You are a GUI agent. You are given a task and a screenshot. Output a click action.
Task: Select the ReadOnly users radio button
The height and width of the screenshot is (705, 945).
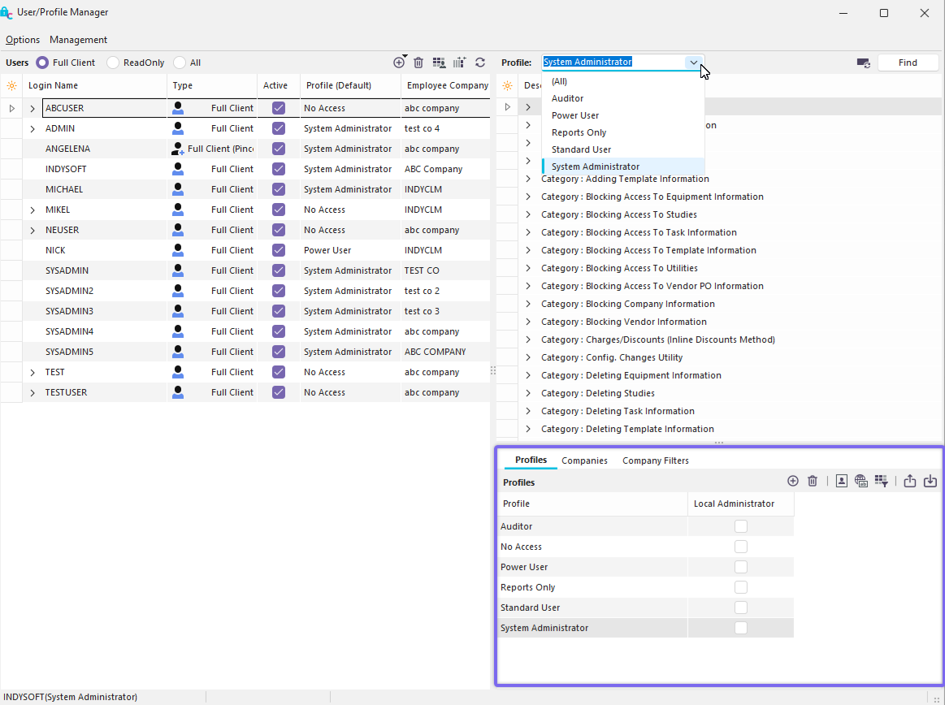pyautogui.click(x=113, y=63)
